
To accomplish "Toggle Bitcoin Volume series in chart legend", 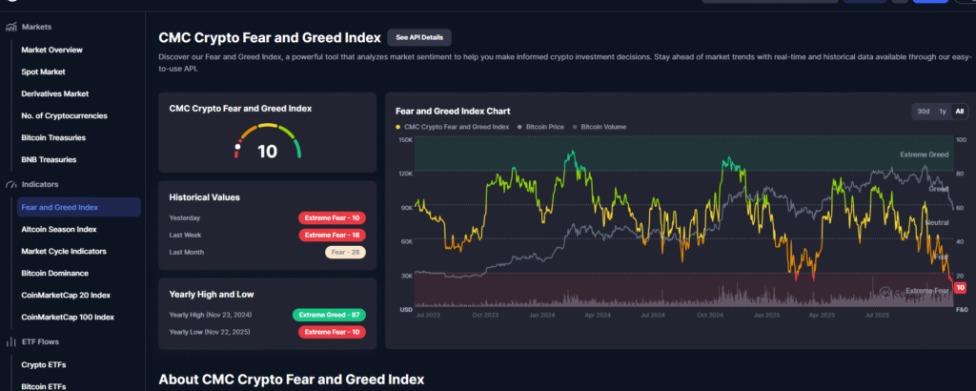I will tap(602, 126).
